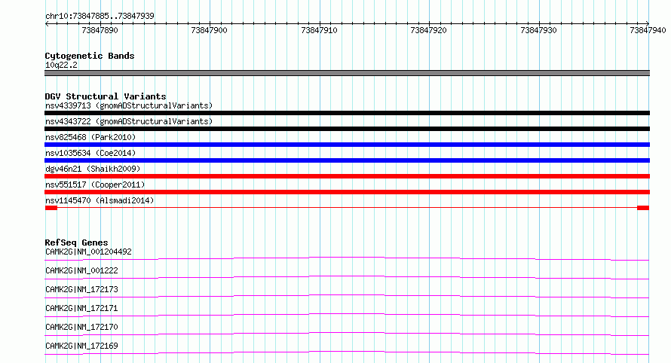The height and width of the screenshot is (363, 671).
Task: Click the dgv46n21 (Shaikh2009) label
Action: pyautogui.click(x=93, y=169)
